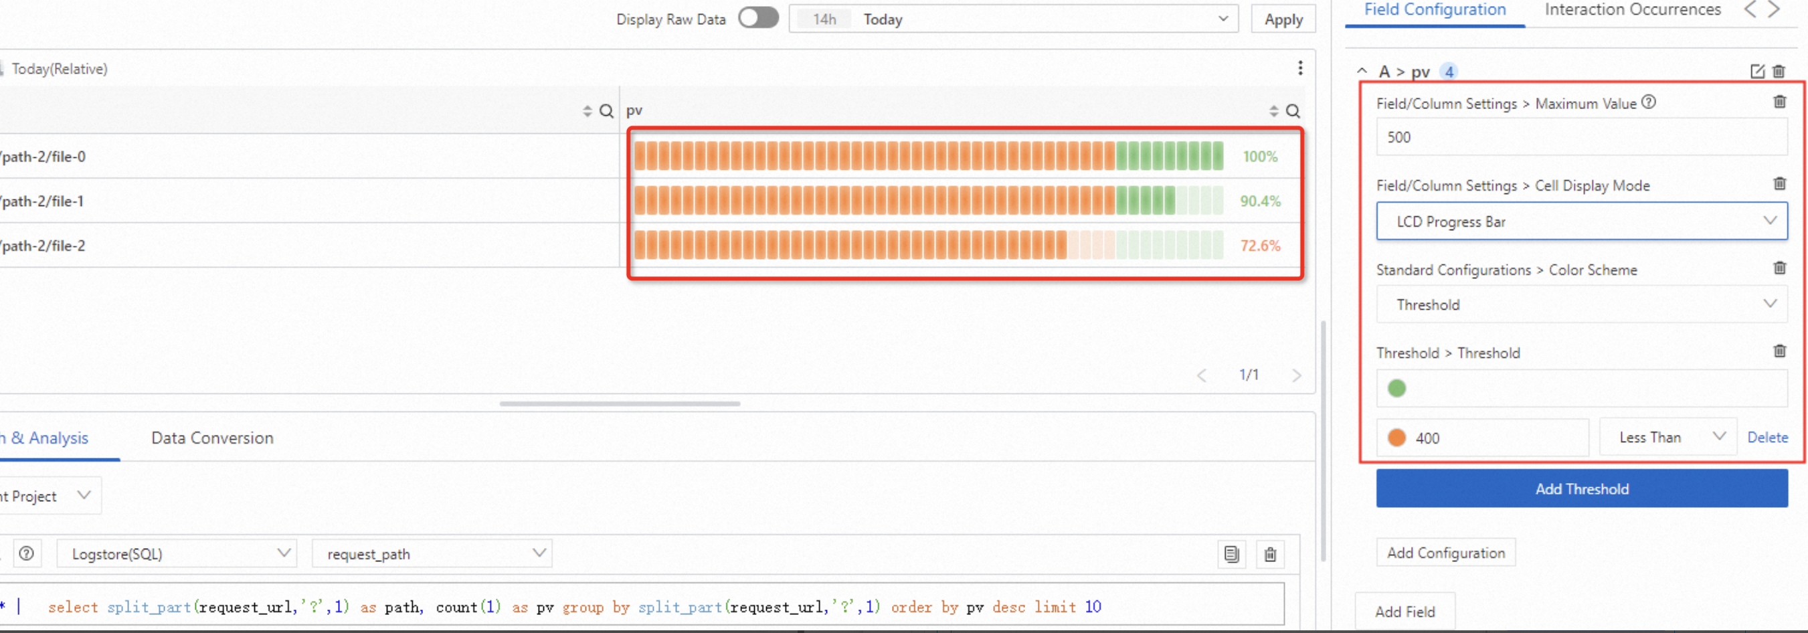Click the orange threshold color swatch
The image size is (1808, 633).
[x=1396, y=437]
